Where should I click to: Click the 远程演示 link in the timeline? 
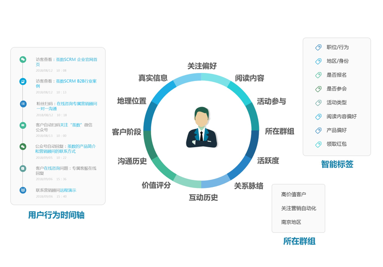click(x=68, y=190)
